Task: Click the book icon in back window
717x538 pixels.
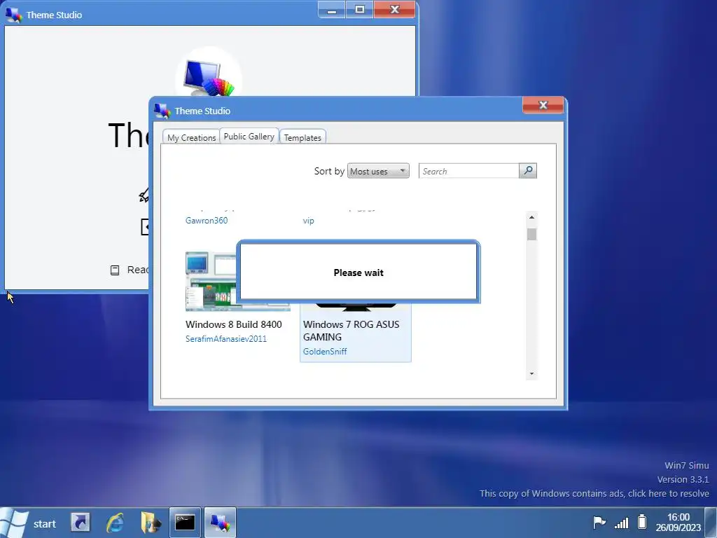Action: (115, 270)
